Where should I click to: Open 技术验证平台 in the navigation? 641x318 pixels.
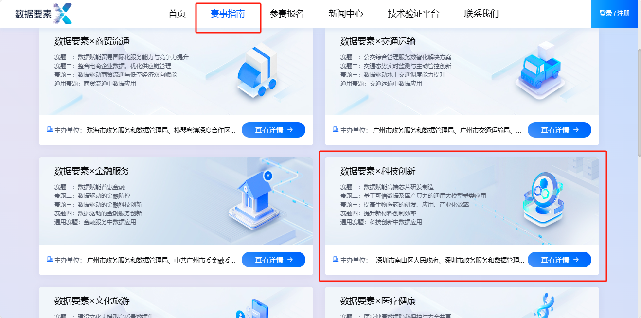click(x=413, y=14)
